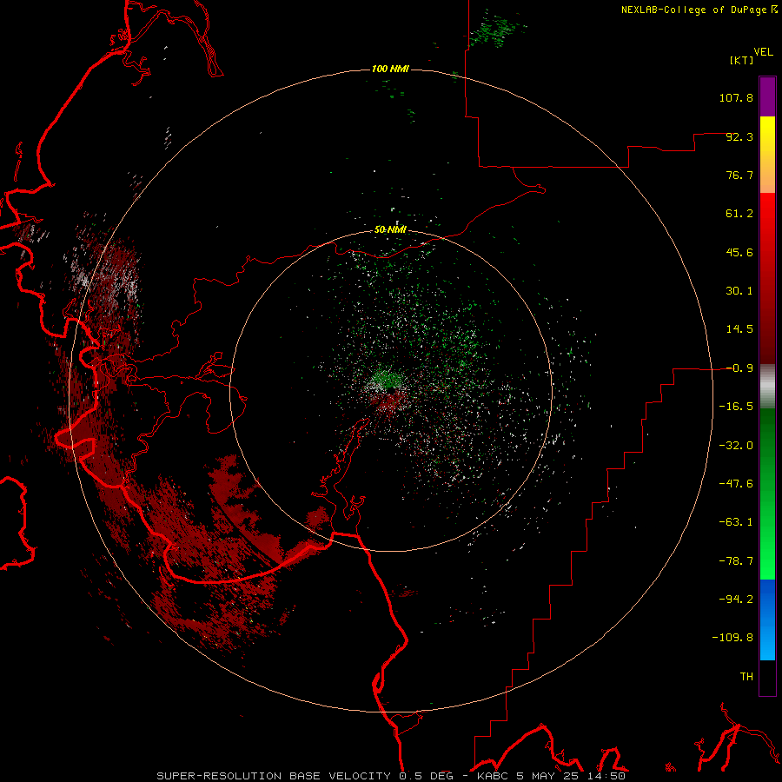Click the KABC 5 MAY 25 14:50 timestamp

click(551, 776)
